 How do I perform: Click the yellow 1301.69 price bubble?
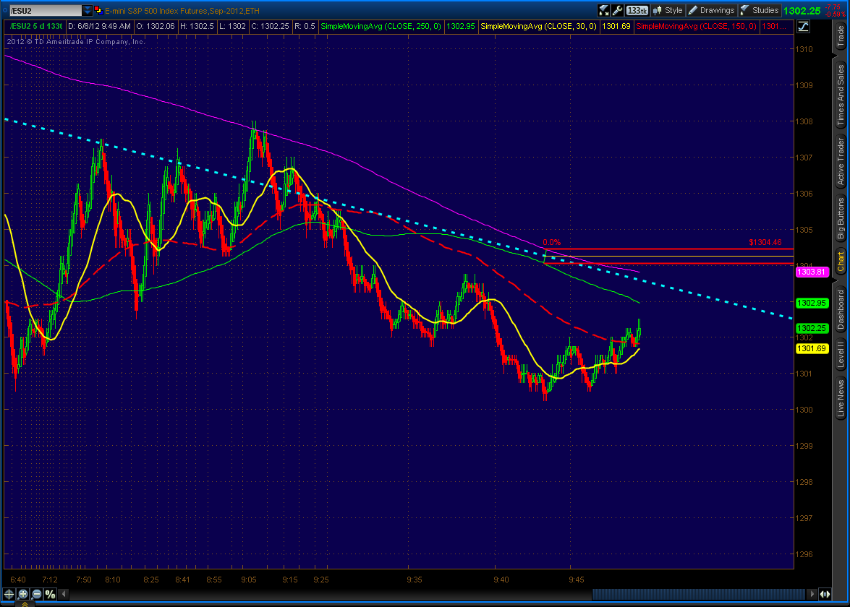click(812, 348)
